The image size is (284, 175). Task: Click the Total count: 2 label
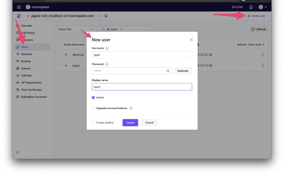(x=256, y=45)
